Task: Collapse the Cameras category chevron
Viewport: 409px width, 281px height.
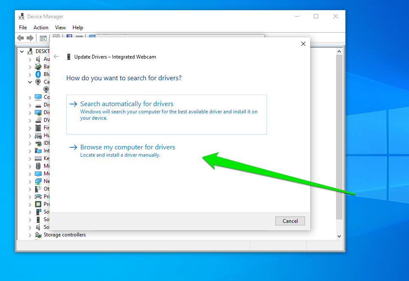Action: coord(30,82)
